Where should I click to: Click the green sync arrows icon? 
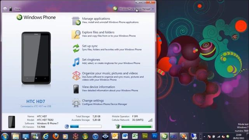tap(76, 48)
